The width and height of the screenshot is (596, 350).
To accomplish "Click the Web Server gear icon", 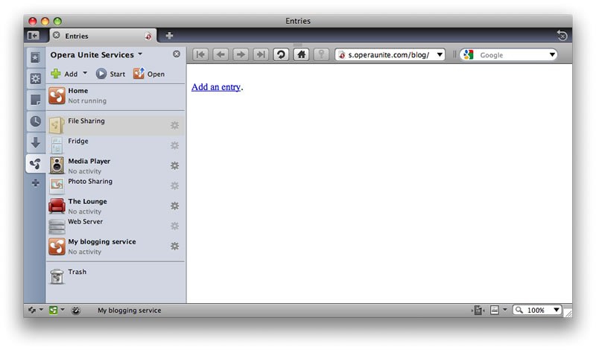I will pos(174,226).
